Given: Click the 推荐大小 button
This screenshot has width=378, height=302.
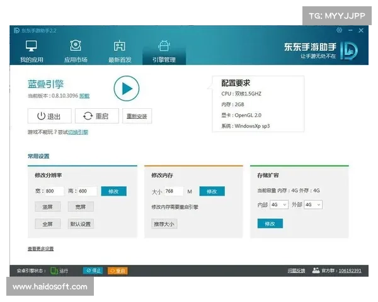Looking at the screenshot, I should click(x=164, y=224).
